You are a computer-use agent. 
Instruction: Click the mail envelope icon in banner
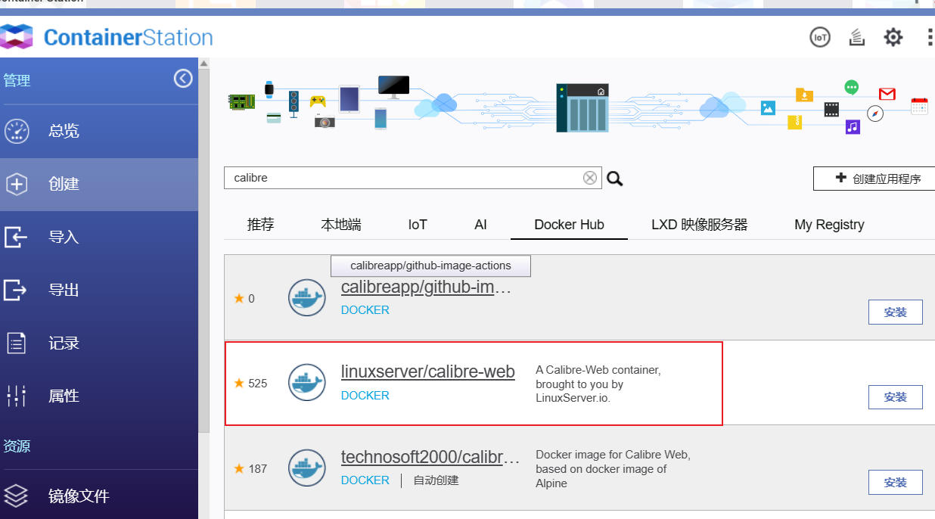click(887, 94)
